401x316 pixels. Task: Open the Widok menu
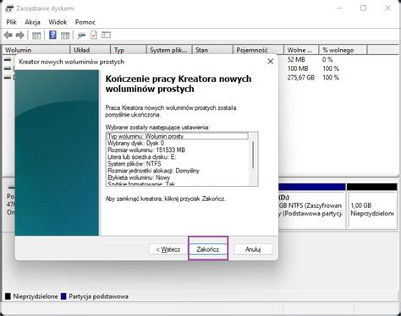click(x=58, y=22)
